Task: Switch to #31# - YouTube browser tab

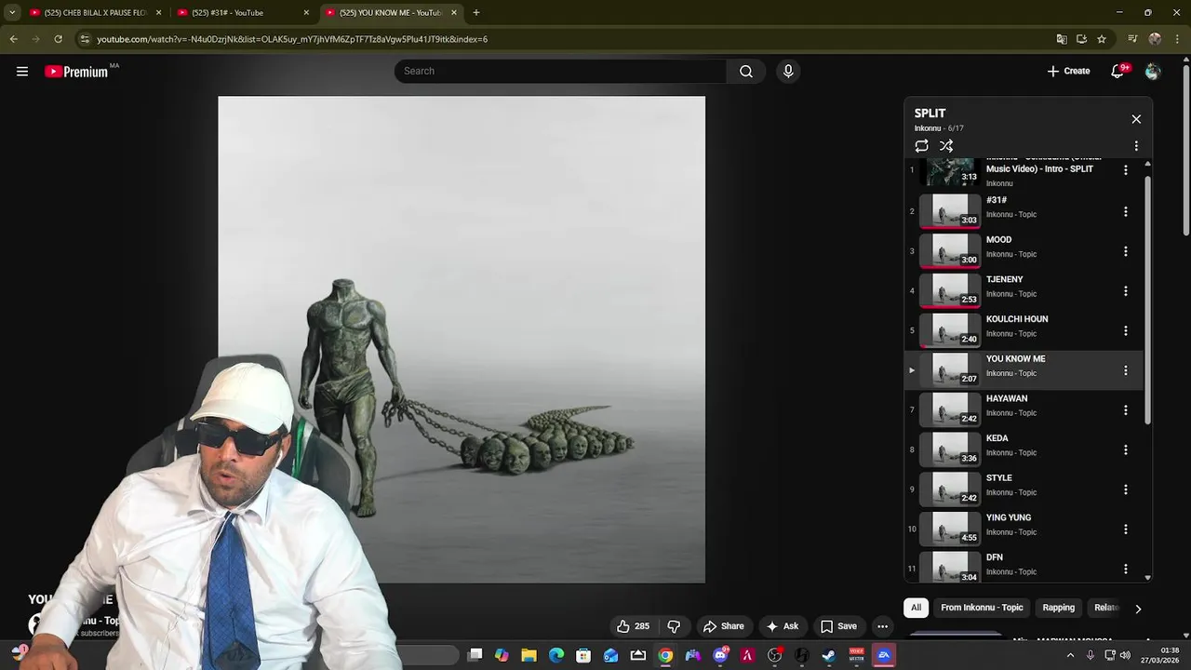Action: pyautogui.click(x=243, y=13)
